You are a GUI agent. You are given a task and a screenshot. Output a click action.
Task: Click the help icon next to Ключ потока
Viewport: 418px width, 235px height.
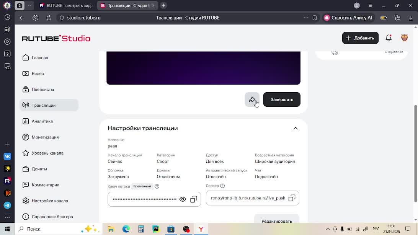point(157,186)
